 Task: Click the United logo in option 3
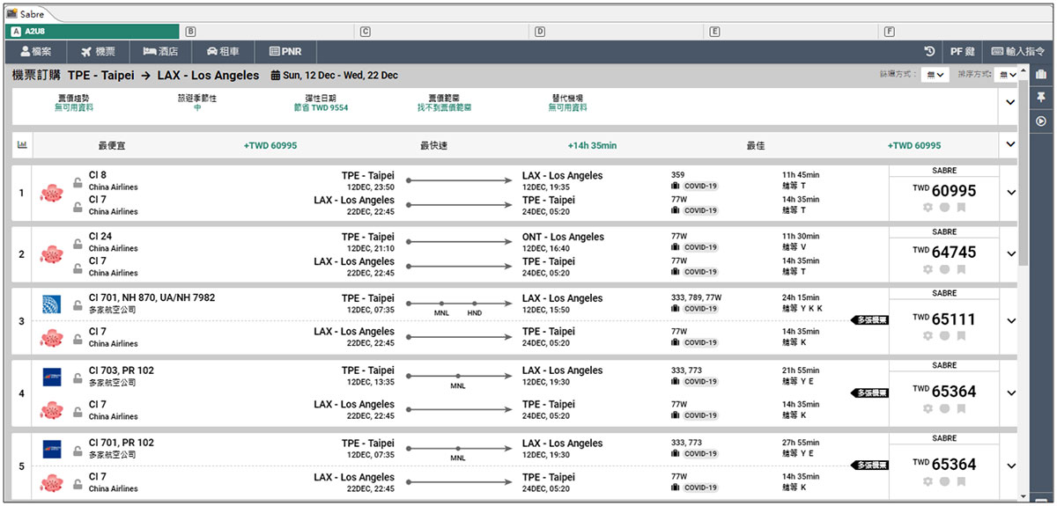click(51, 304)
